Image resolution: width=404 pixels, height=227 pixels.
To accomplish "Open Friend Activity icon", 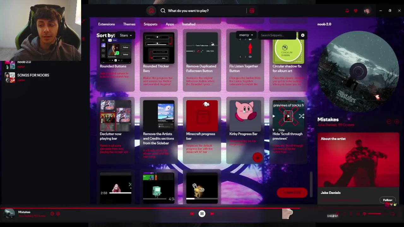I will pyautogui.click(x=356, y=11).
